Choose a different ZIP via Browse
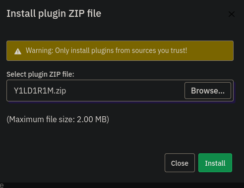The height and width of the screenshot is (188, 244). [x=208, y=91]
